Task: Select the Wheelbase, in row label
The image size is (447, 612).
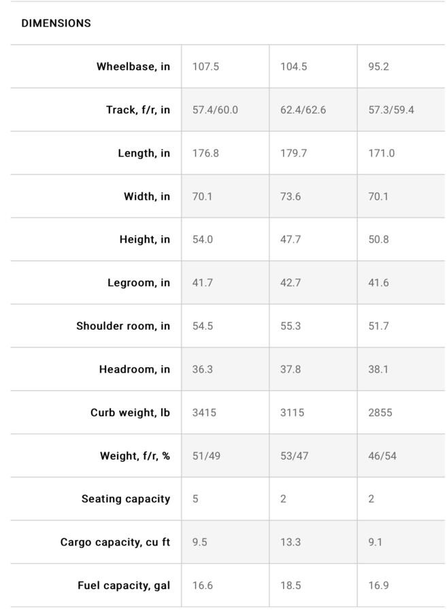Action: 133,67
